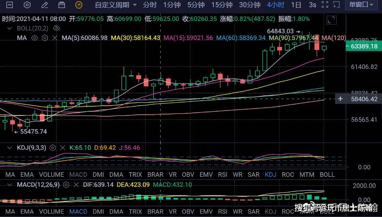Viewport: 382px width, 217px height.
Task: Click the K:65.10 KDJ value
Action: [80, 148]
